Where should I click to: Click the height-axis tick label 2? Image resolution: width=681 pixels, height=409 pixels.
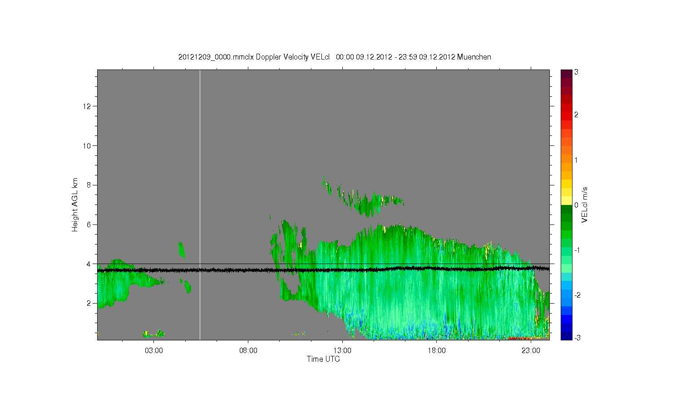tap(89, 303)
